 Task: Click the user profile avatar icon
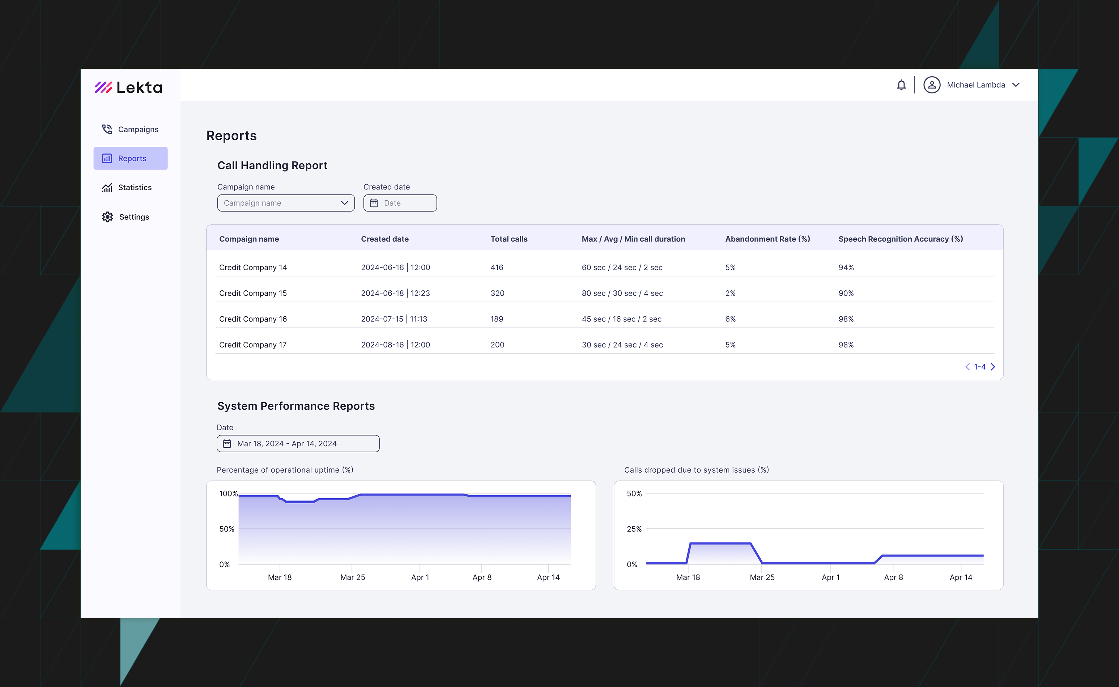click(x=931, y=85)
